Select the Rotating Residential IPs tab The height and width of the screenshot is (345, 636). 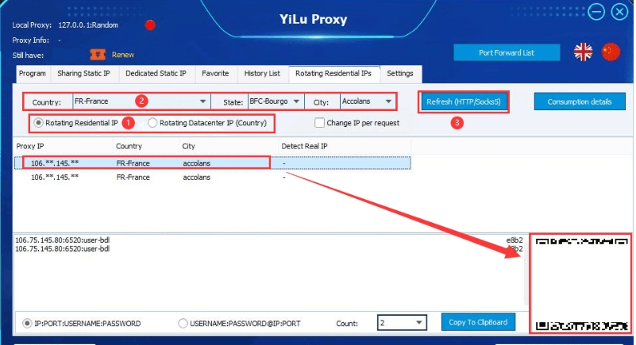pos(333,74)
